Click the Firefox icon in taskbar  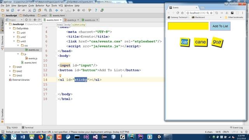(41, 137)
